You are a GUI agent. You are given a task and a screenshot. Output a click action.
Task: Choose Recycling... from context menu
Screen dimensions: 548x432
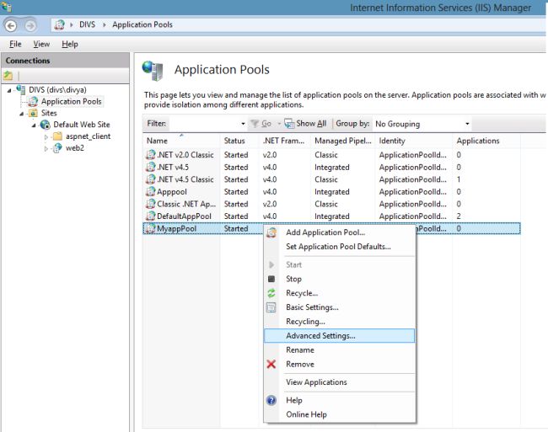pos(340,322)
